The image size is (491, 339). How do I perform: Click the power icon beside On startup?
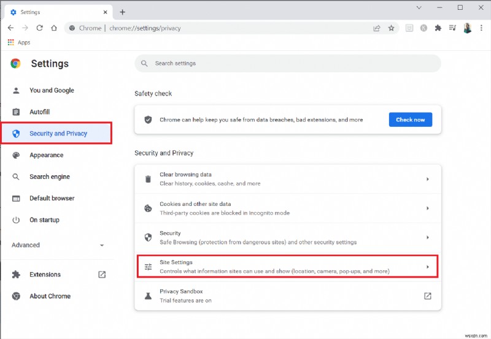coord(16,220)
